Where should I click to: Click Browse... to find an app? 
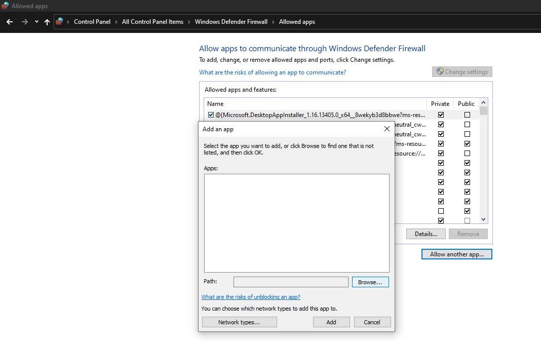pyautogui.click(x=370, y=282)
